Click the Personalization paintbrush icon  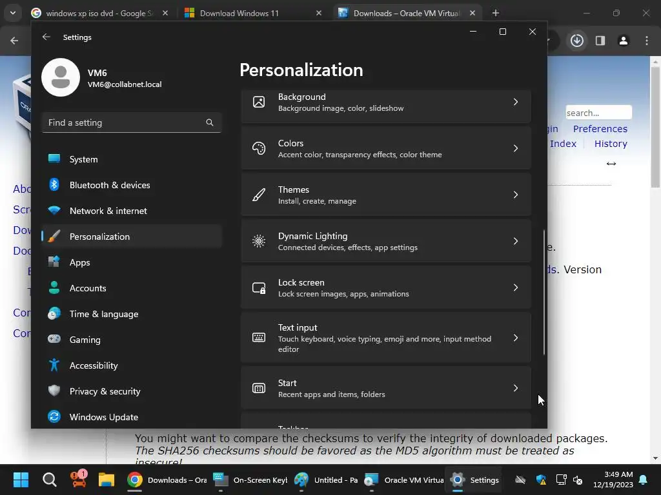(x=54, y=236)
